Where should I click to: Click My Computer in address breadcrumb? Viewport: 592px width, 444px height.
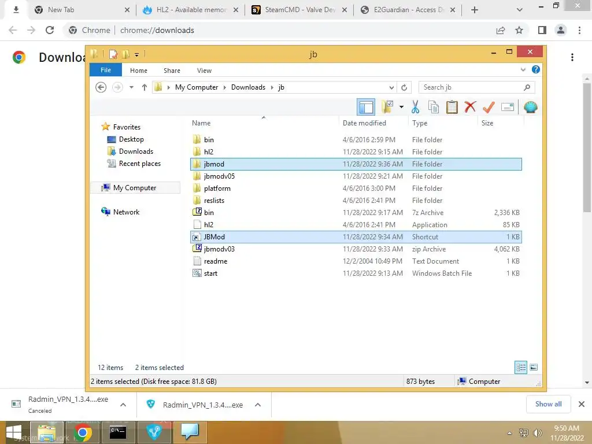pos(197,87)
